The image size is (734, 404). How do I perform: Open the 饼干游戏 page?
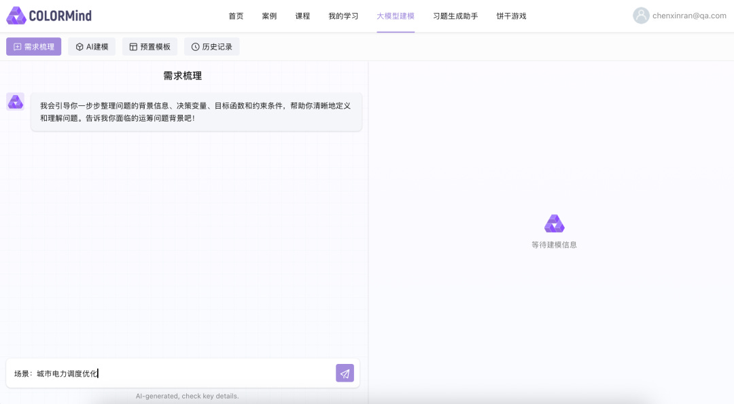[511, 16]
